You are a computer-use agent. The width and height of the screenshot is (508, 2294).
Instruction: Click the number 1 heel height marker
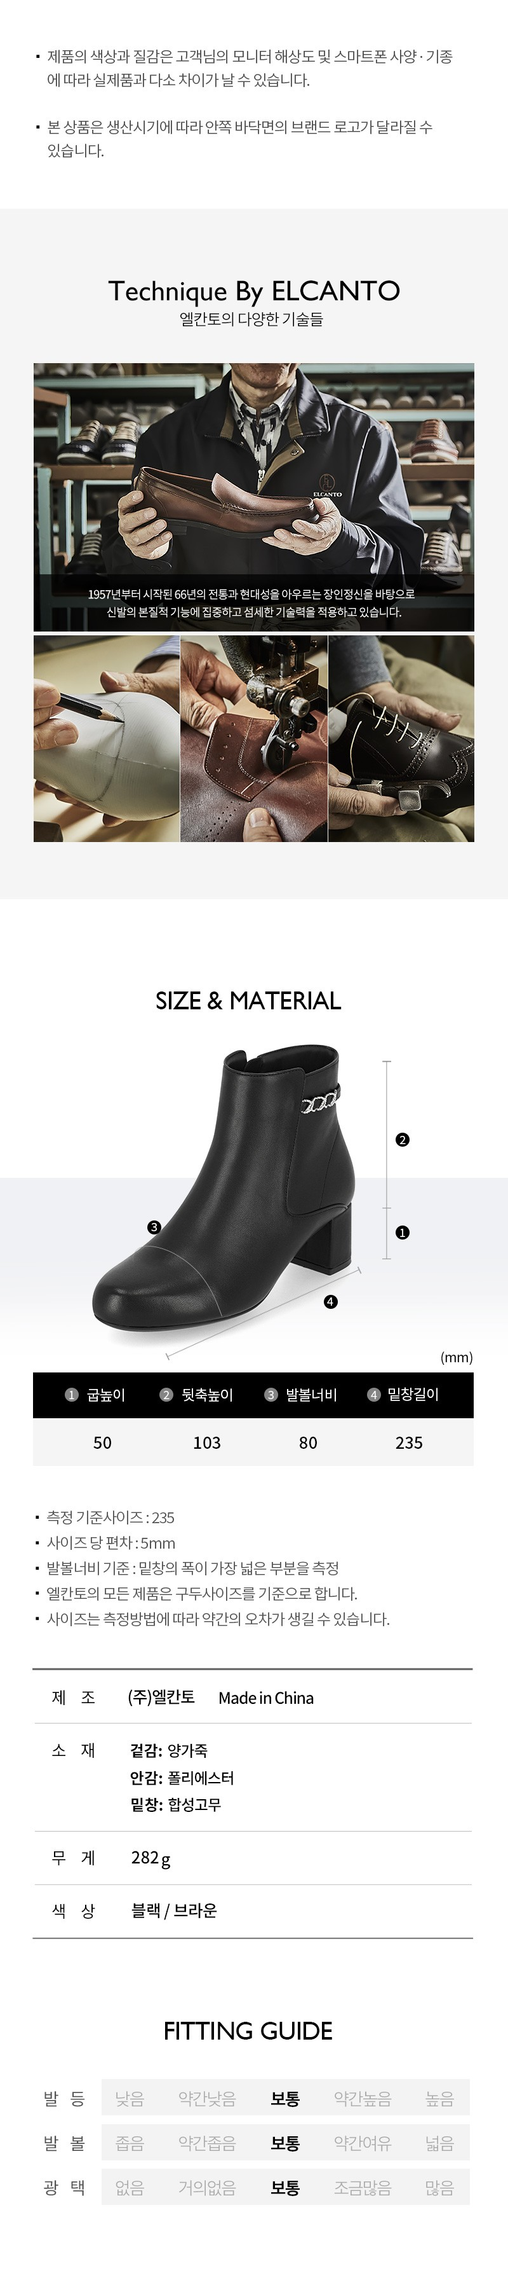(x=402, y=1233)
